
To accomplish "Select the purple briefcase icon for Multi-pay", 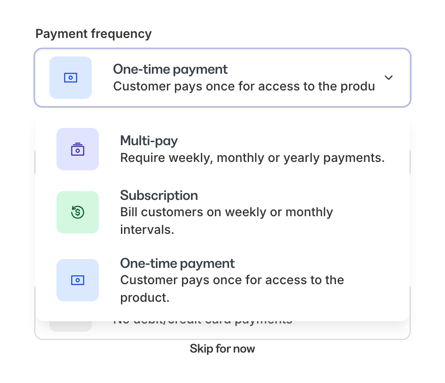I will (78, 150).
